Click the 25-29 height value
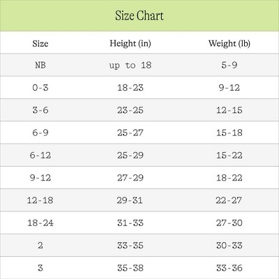The image size is (279, 279). (x=130, y=156)
